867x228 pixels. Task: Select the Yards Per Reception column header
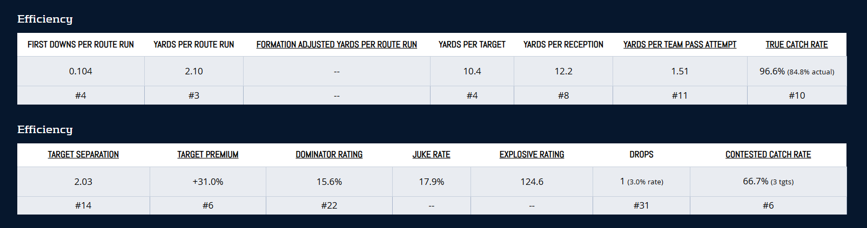(563, 45)
